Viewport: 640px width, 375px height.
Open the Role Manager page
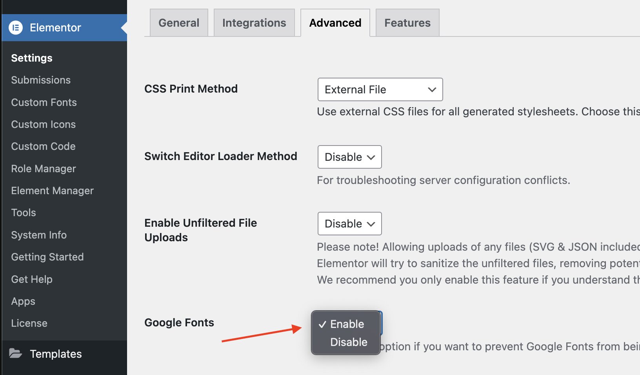click(x=43, y=168)
